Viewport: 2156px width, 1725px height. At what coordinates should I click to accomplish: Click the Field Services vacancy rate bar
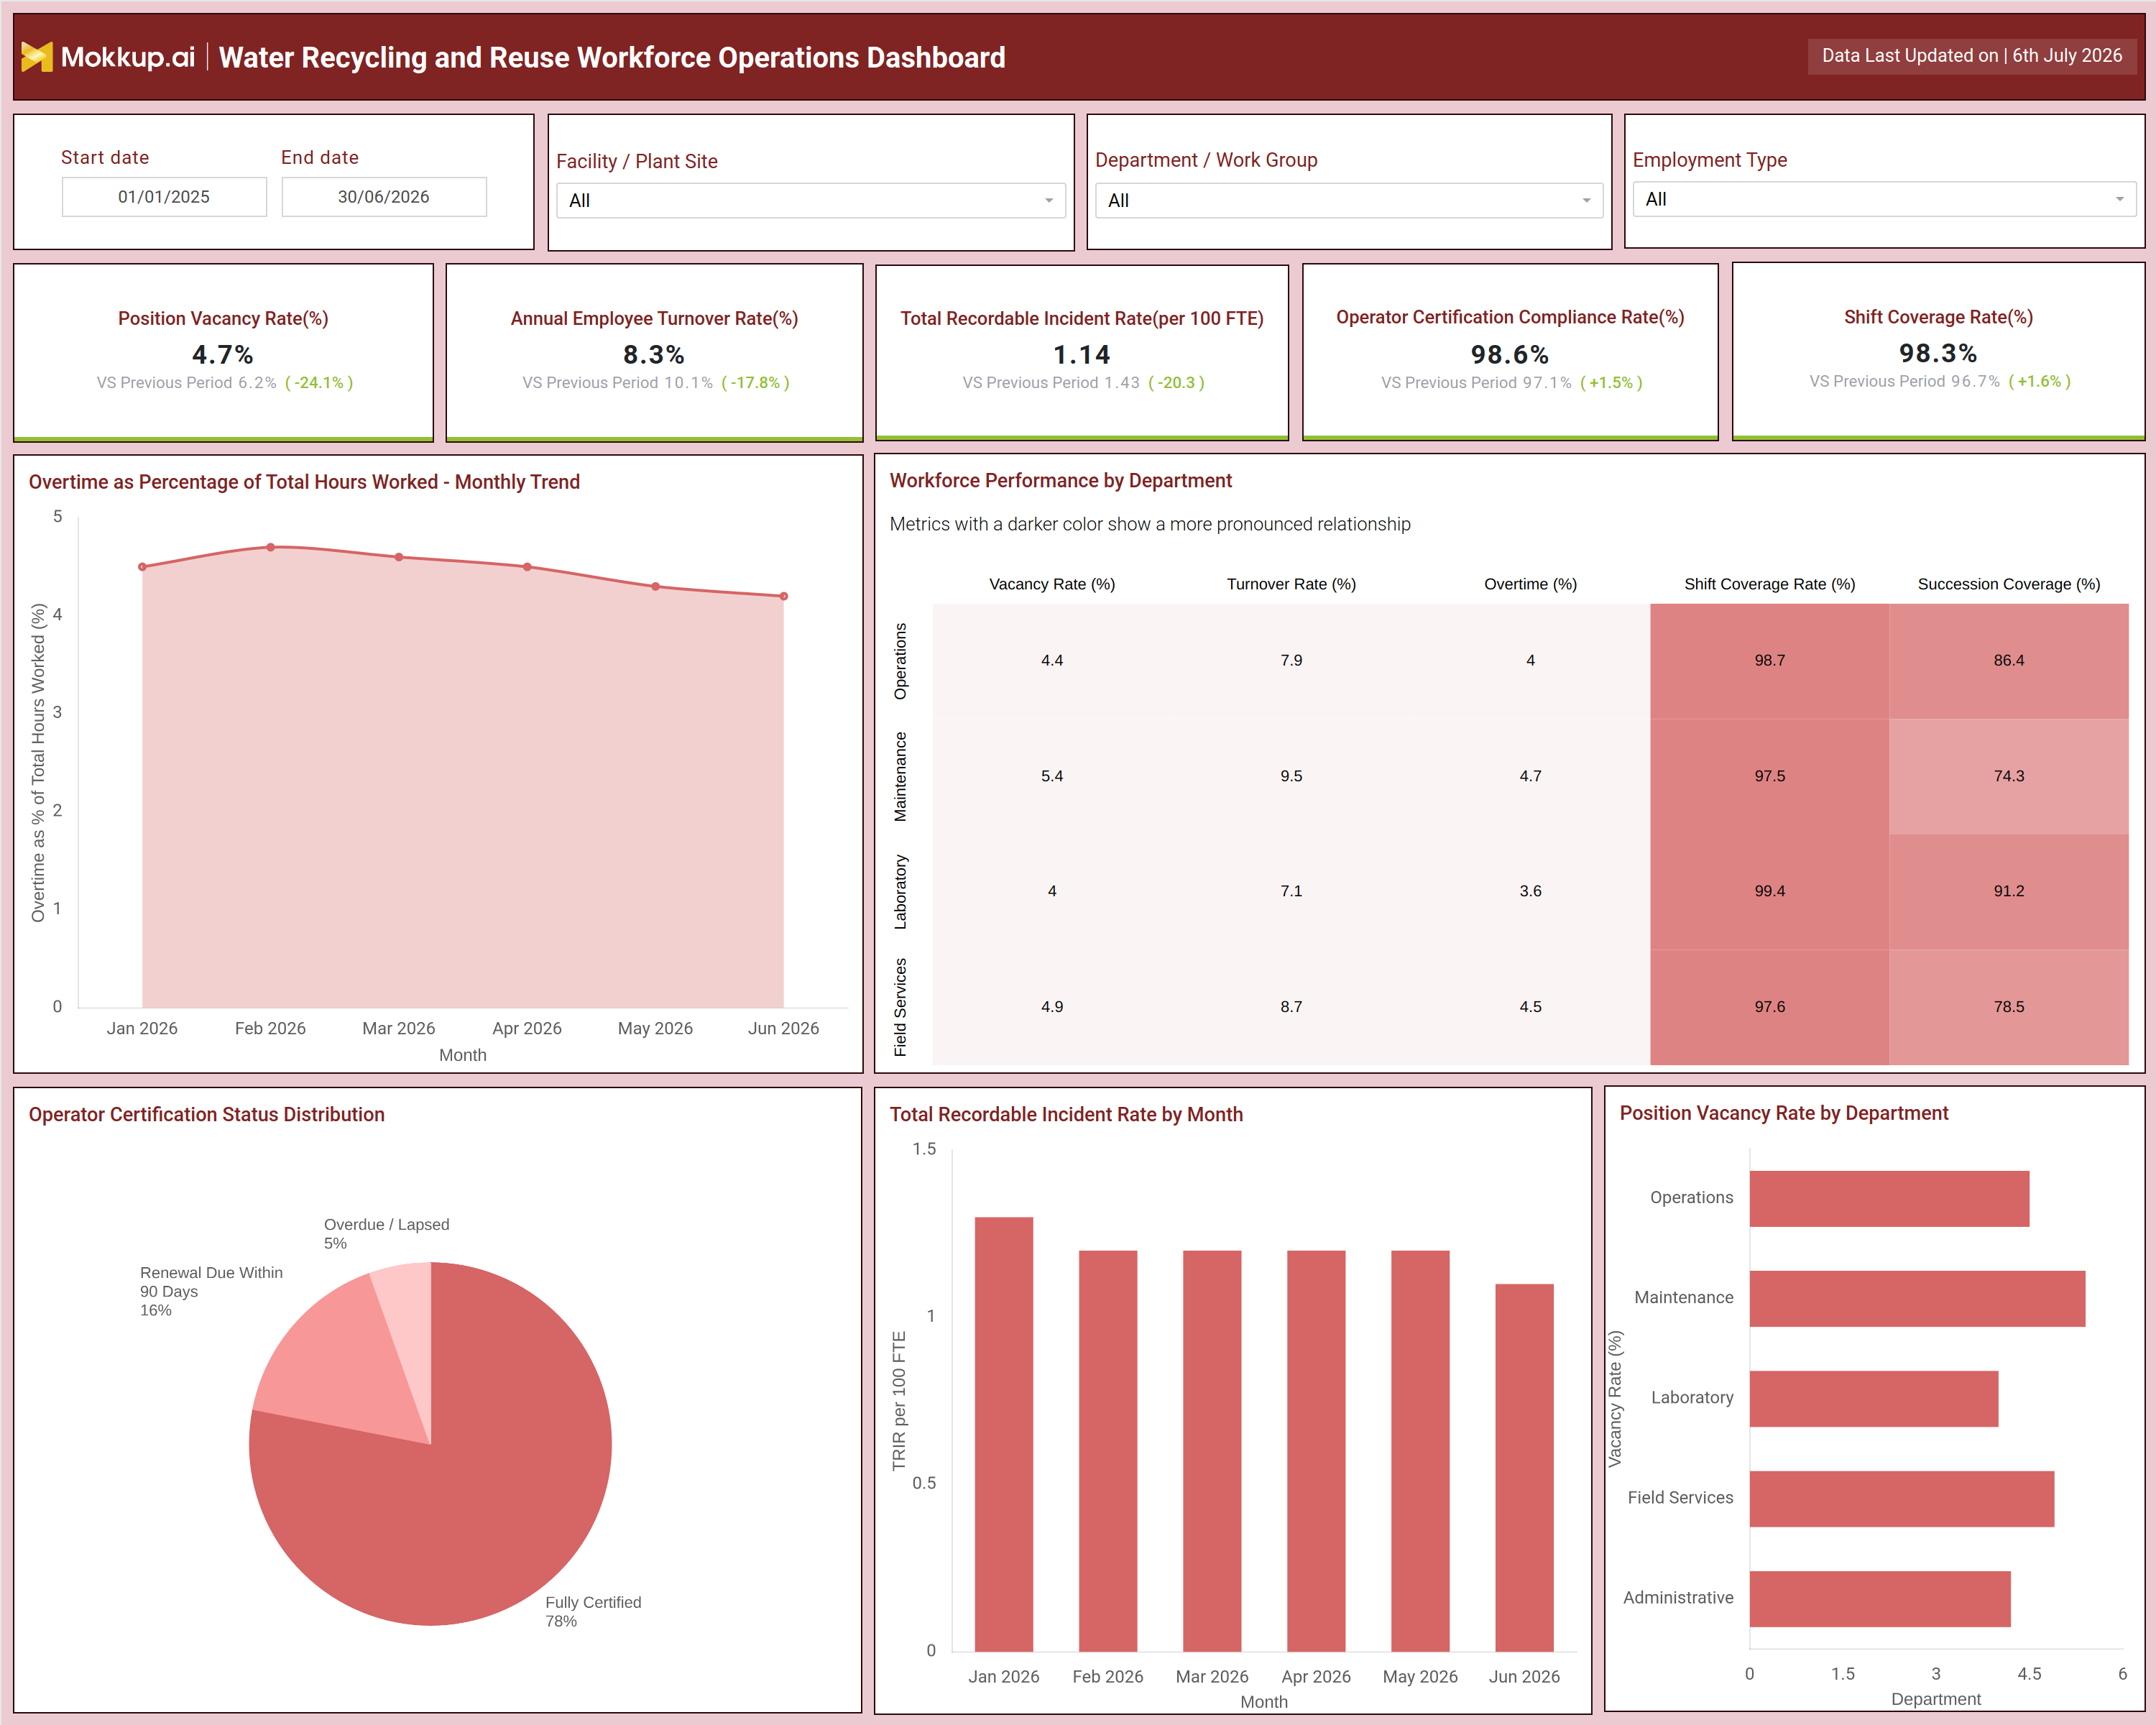pos(1902,1499)
